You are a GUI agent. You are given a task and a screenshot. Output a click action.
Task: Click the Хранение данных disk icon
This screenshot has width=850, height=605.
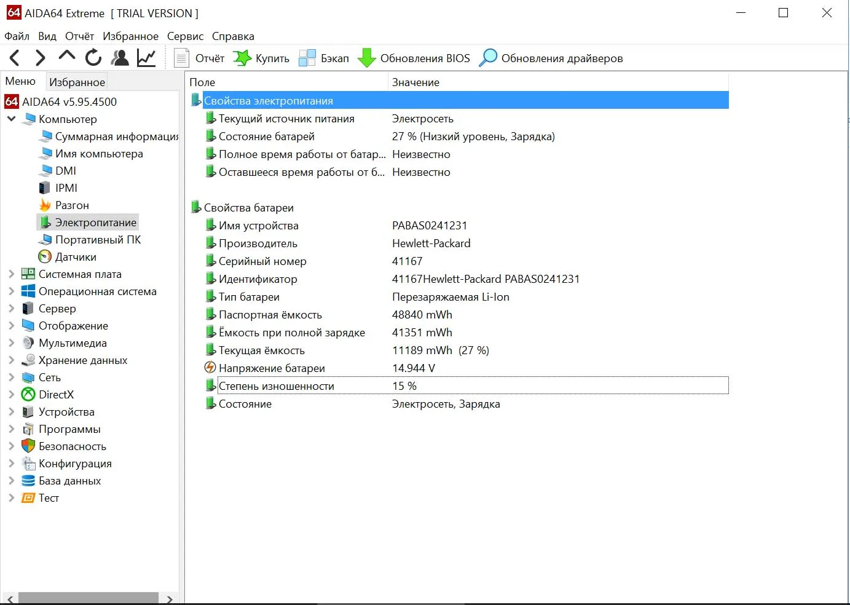(28, 360)
